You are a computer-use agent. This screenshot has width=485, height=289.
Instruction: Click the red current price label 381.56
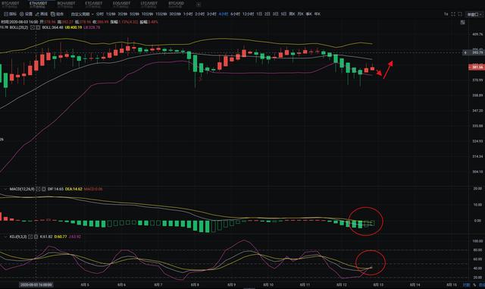pos(477,67)
